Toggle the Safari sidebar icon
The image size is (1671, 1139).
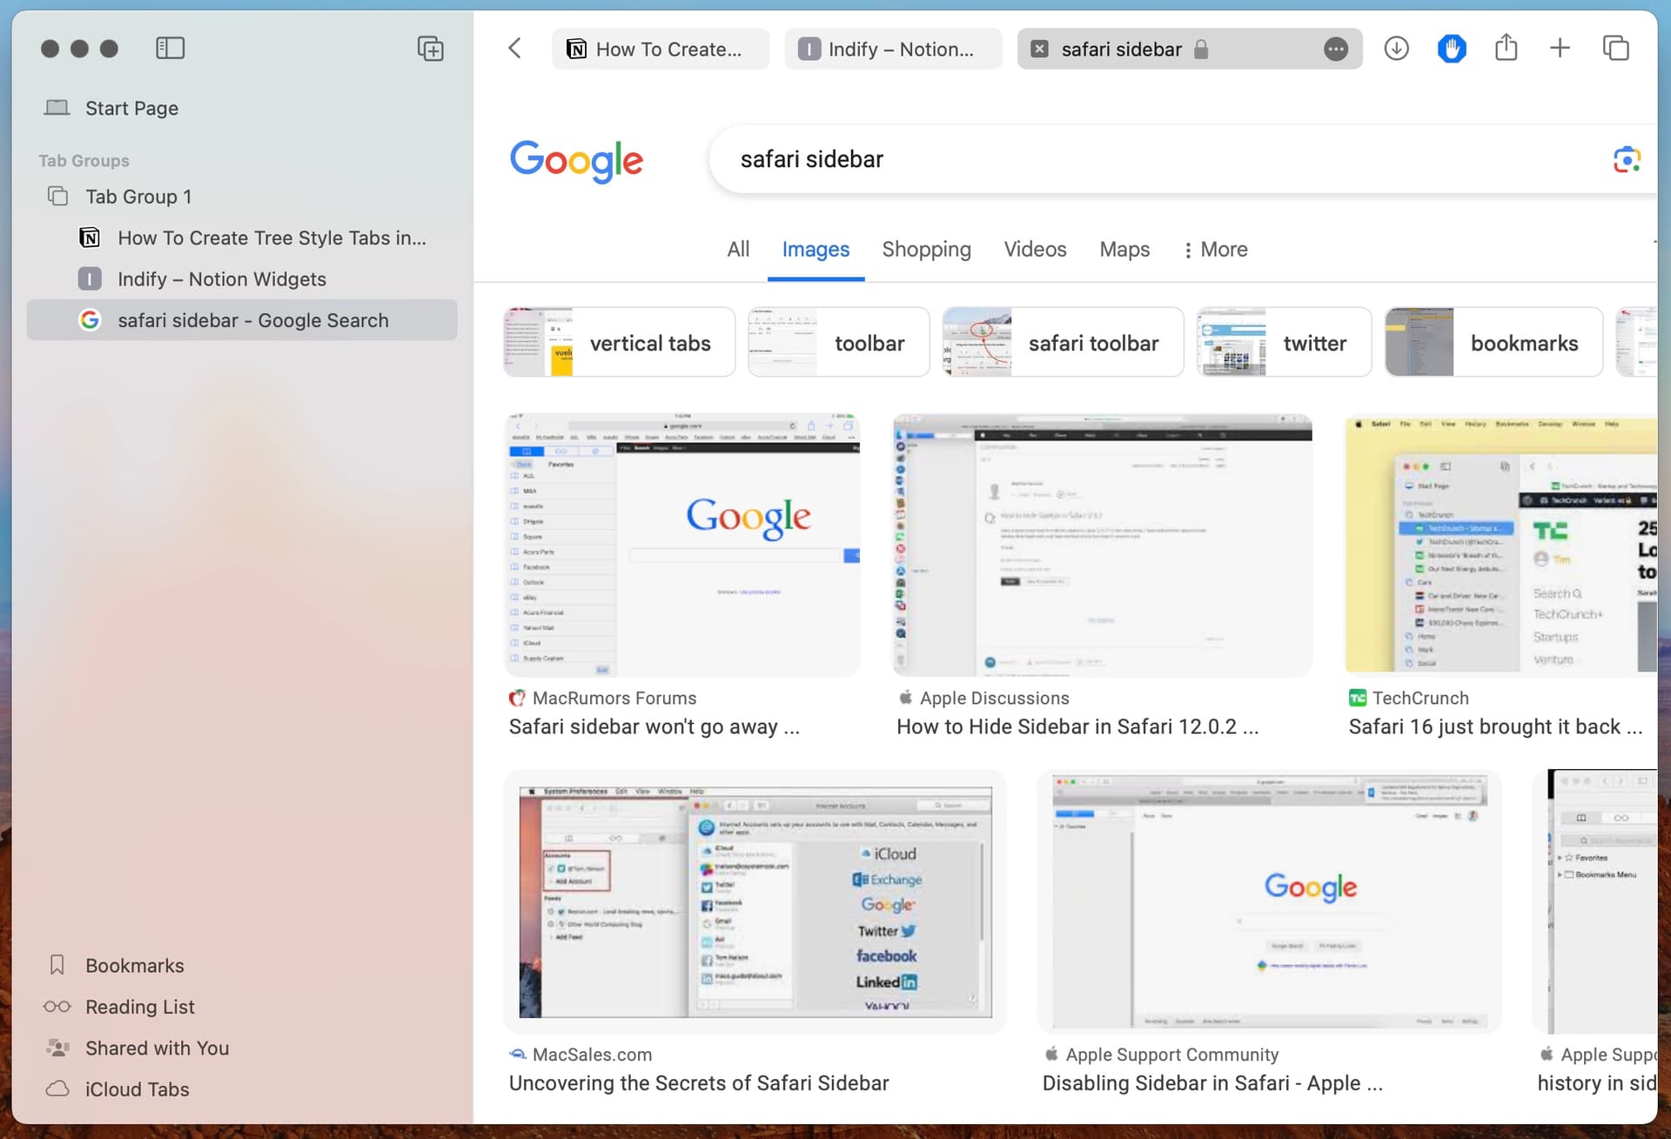(x=170, y=49)
